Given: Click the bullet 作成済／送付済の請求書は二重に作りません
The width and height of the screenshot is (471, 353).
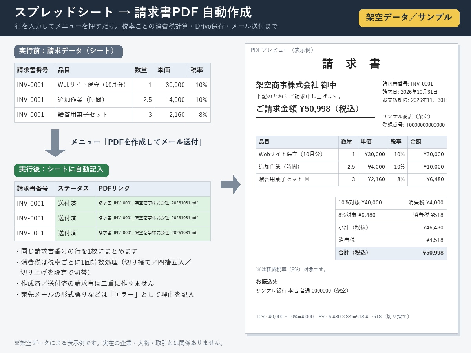Looking at the screenshot, I should pos(84,283).
